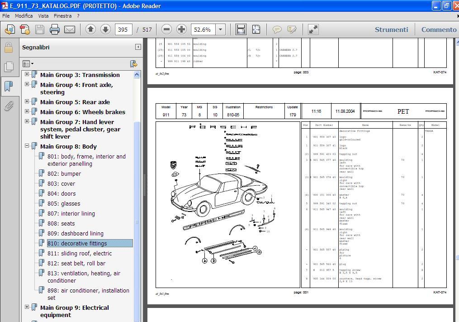Click the zoom percentage field showing 52.6%

[x=203, y=29]
